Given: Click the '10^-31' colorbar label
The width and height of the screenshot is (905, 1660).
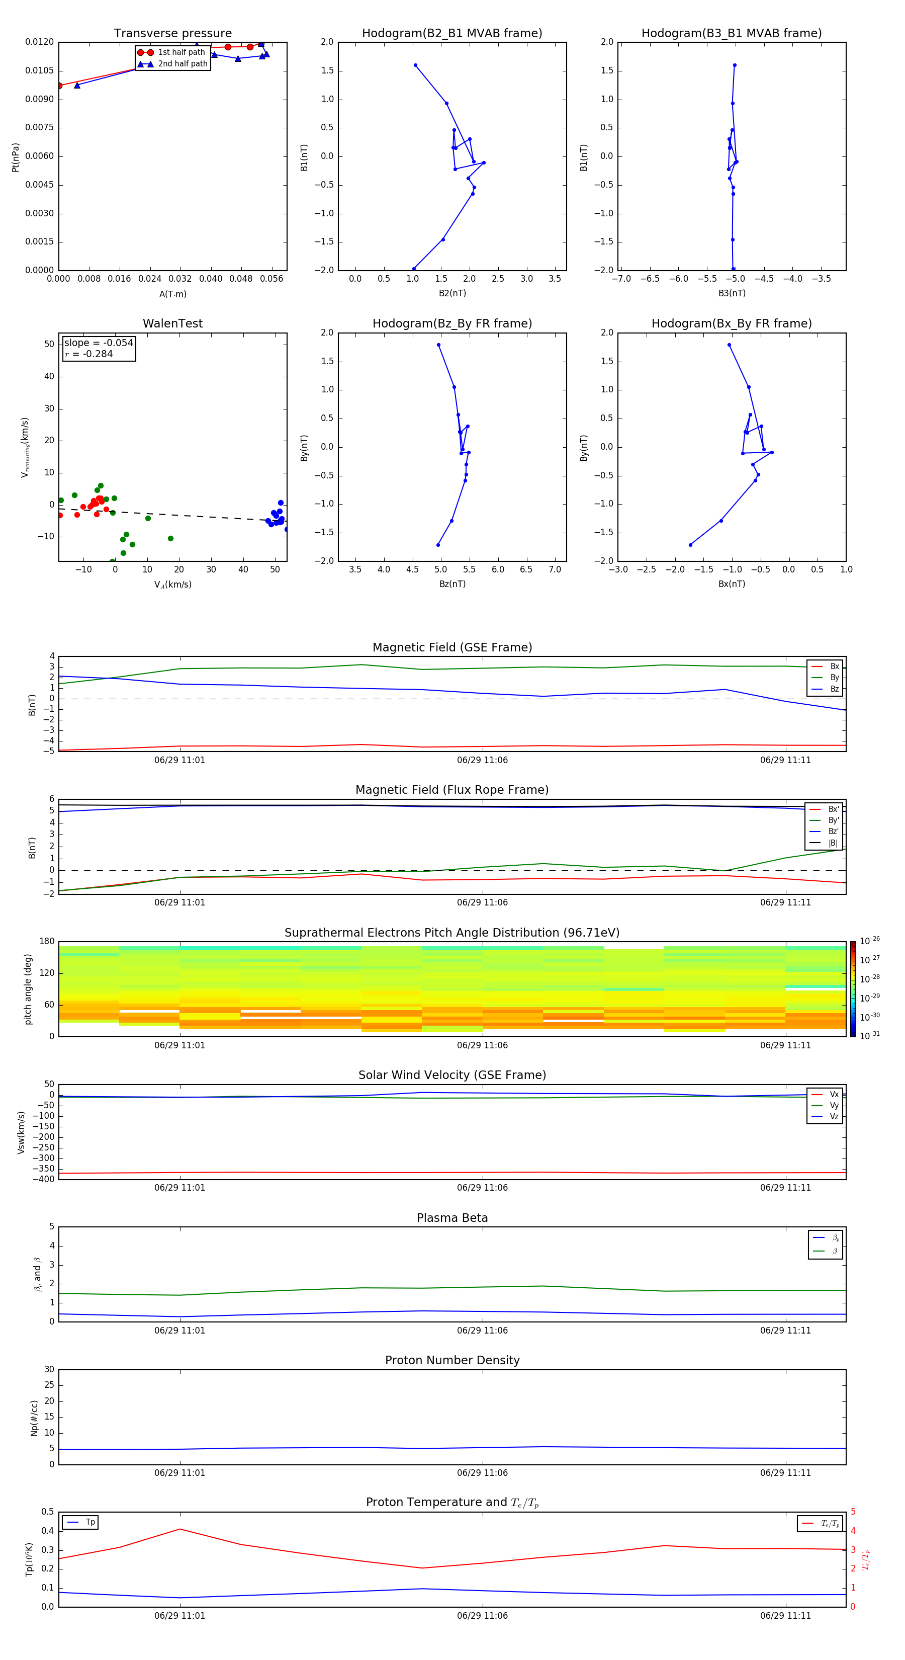Looking at the screenshot, I should (870, 1036).
